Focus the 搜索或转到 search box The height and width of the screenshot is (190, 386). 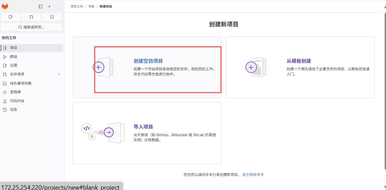click(32, 27)
